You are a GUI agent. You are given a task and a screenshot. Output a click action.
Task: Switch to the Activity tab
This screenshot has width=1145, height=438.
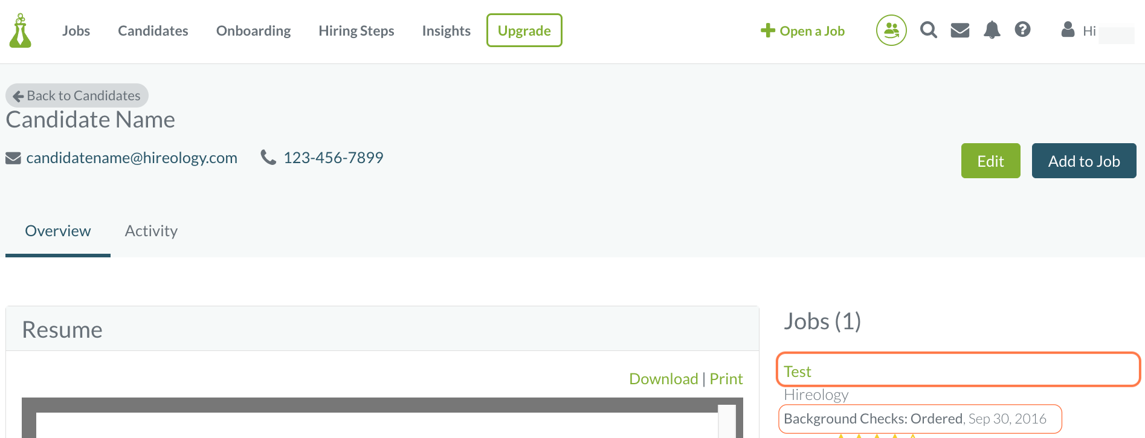click(x=151, y=231)
